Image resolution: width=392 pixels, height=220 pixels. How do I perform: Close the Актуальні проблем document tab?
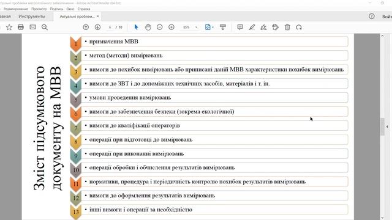point(98,16)
